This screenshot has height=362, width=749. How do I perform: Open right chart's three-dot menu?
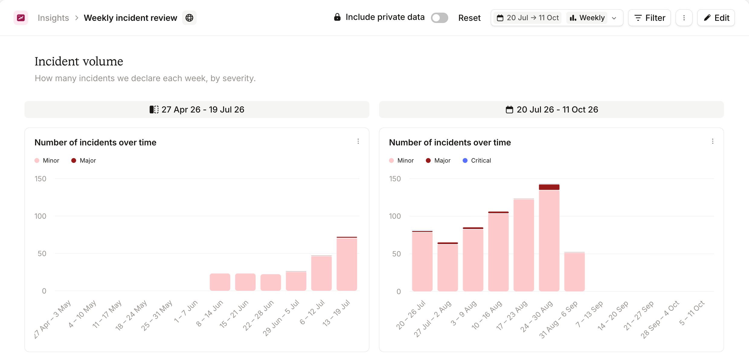(713, 141)
